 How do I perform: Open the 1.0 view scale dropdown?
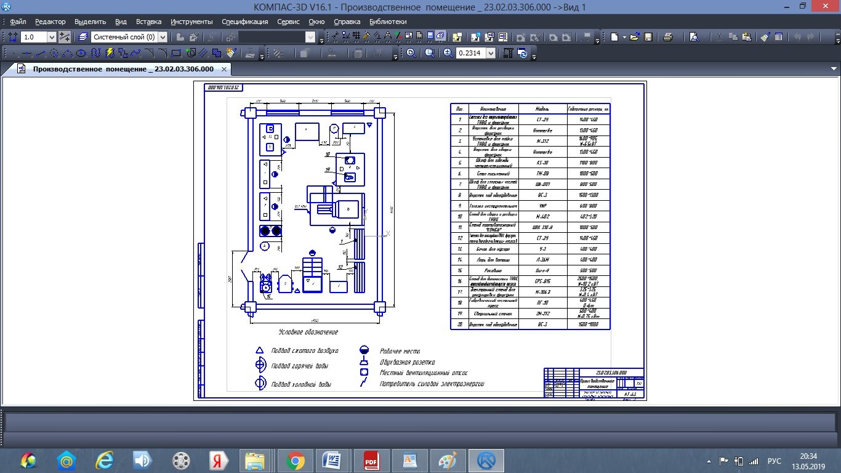tap(51, 38)
